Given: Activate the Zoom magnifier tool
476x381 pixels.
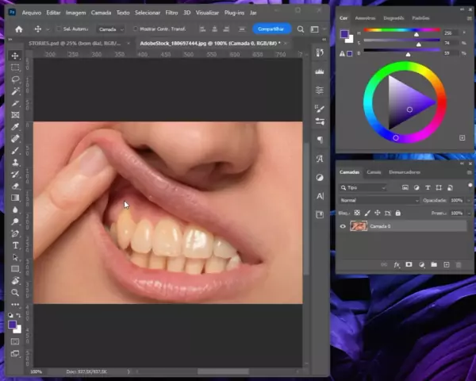Looking at the screenshot, I should pos(15,293).
